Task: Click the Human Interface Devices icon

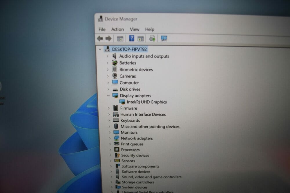Action: coord(116,114)
